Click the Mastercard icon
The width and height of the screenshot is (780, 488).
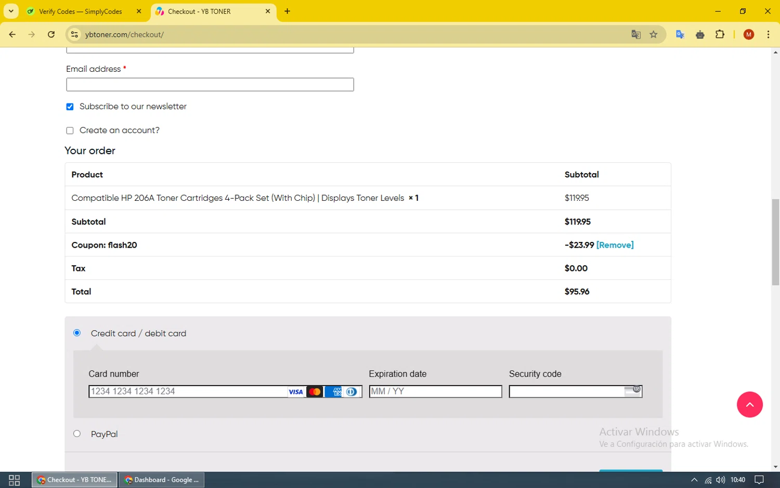[315, 392]
